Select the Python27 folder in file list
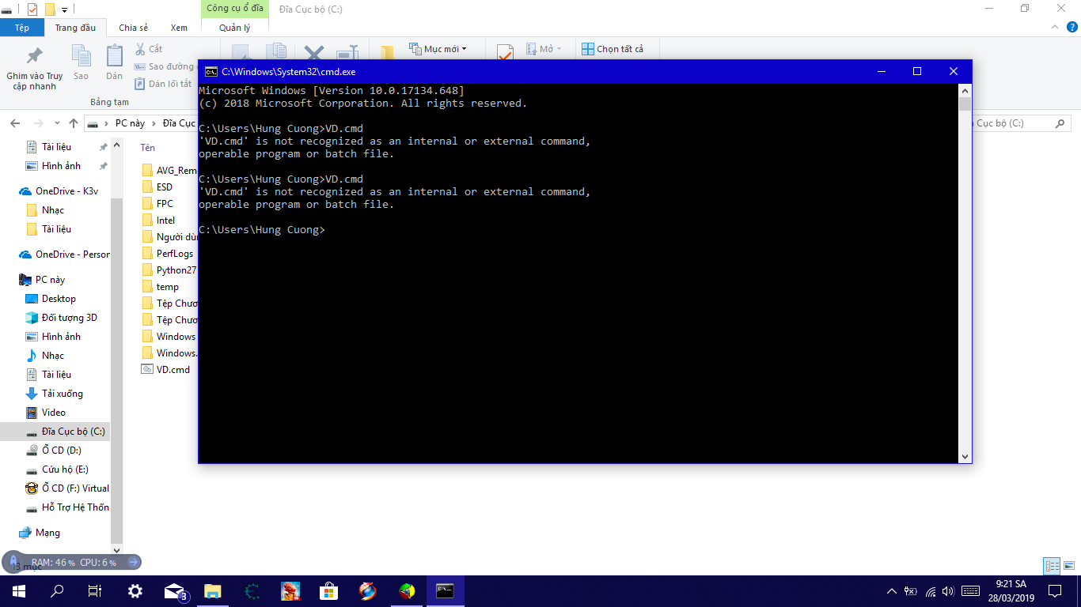 coord(176,270)
